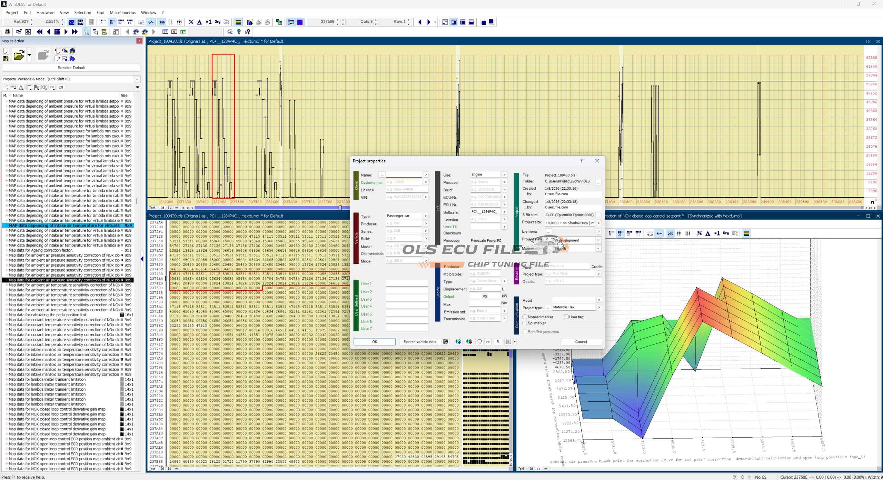The image size is (883, 480).
Task: Expand the Projects, Versions & Maps combo box
Action: point(137,79)
